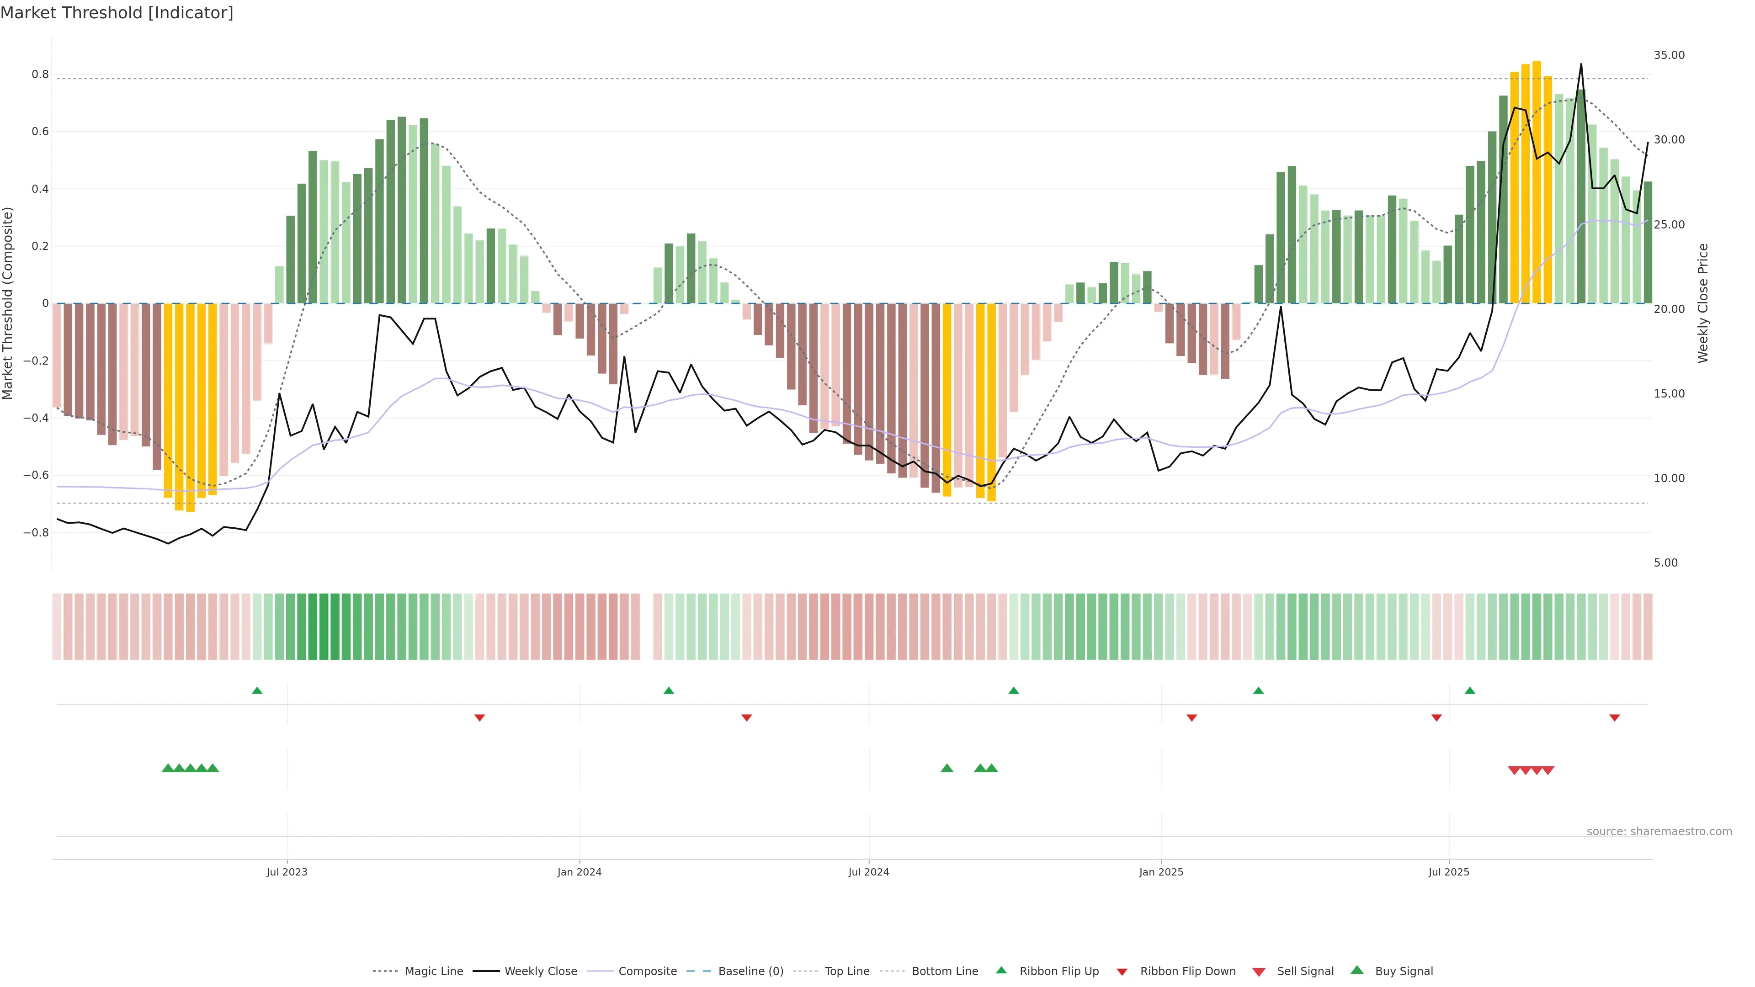This screenshot has width=1755, height=987.
Task: Click the Top Line legend item
Action: pyautogui.click(x=847, y=971)
